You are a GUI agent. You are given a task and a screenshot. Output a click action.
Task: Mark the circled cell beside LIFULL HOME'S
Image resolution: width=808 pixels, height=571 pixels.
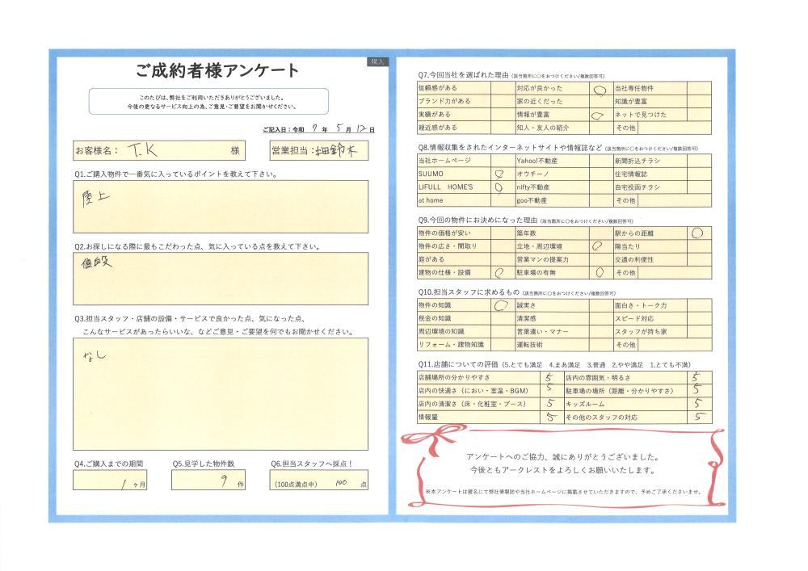(503, 187)
